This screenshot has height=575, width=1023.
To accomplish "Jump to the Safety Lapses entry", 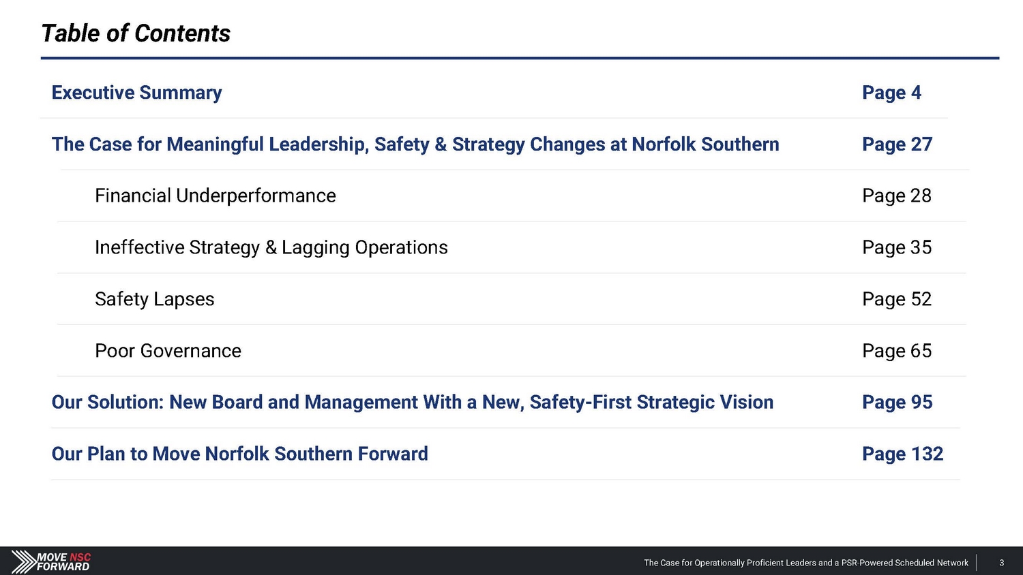I will (154, 299).
